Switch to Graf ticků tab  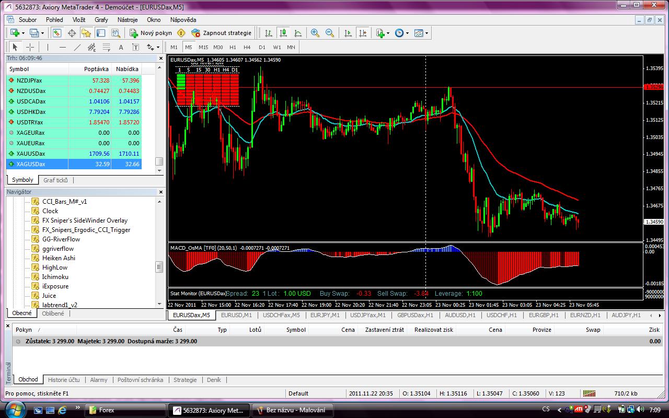(x=55, y=180)
